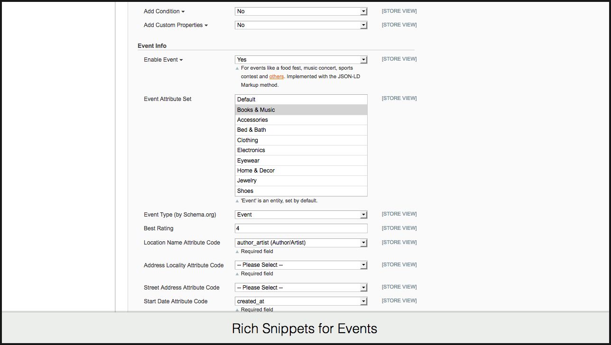Click the Best Rating input field
Viewport: 611px width, 345px height.
(x=301, y=228)
